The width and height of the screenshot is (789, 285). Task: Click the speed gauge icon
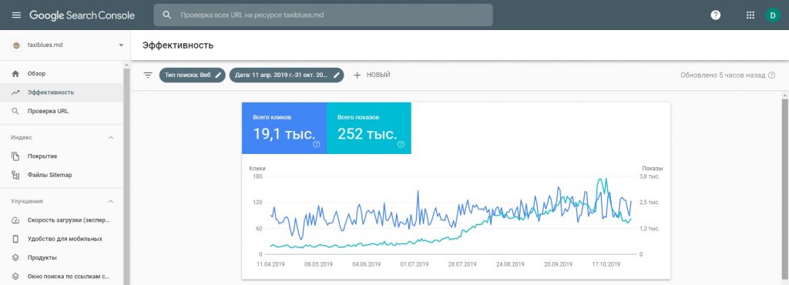tap(15, 220)
